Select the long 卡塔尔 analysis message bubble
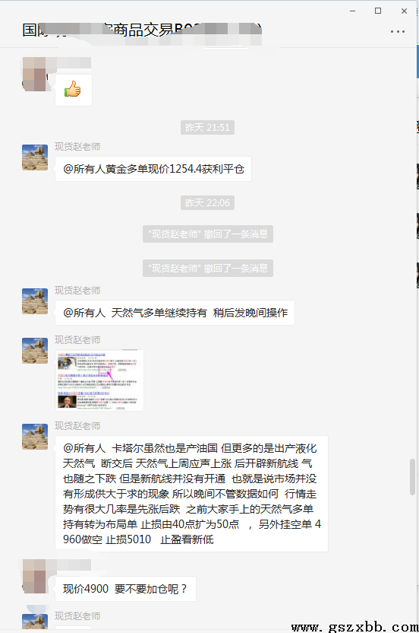Viewport: 419px width, 633px height. click(x=191, y=494)
